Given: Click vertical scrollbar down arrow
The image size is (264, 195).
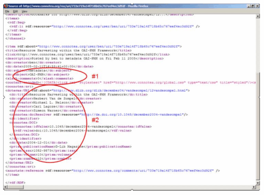Looking at the screenshot, I should point(258,183).
